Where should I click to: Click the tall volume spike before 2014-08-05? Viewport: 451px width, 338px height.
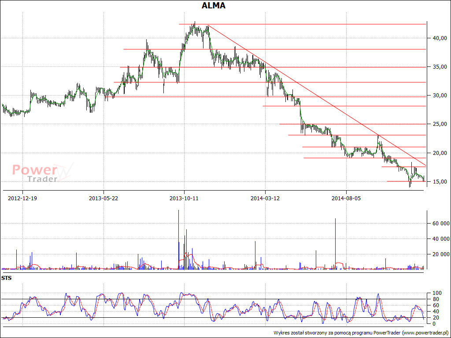[335, 244]
